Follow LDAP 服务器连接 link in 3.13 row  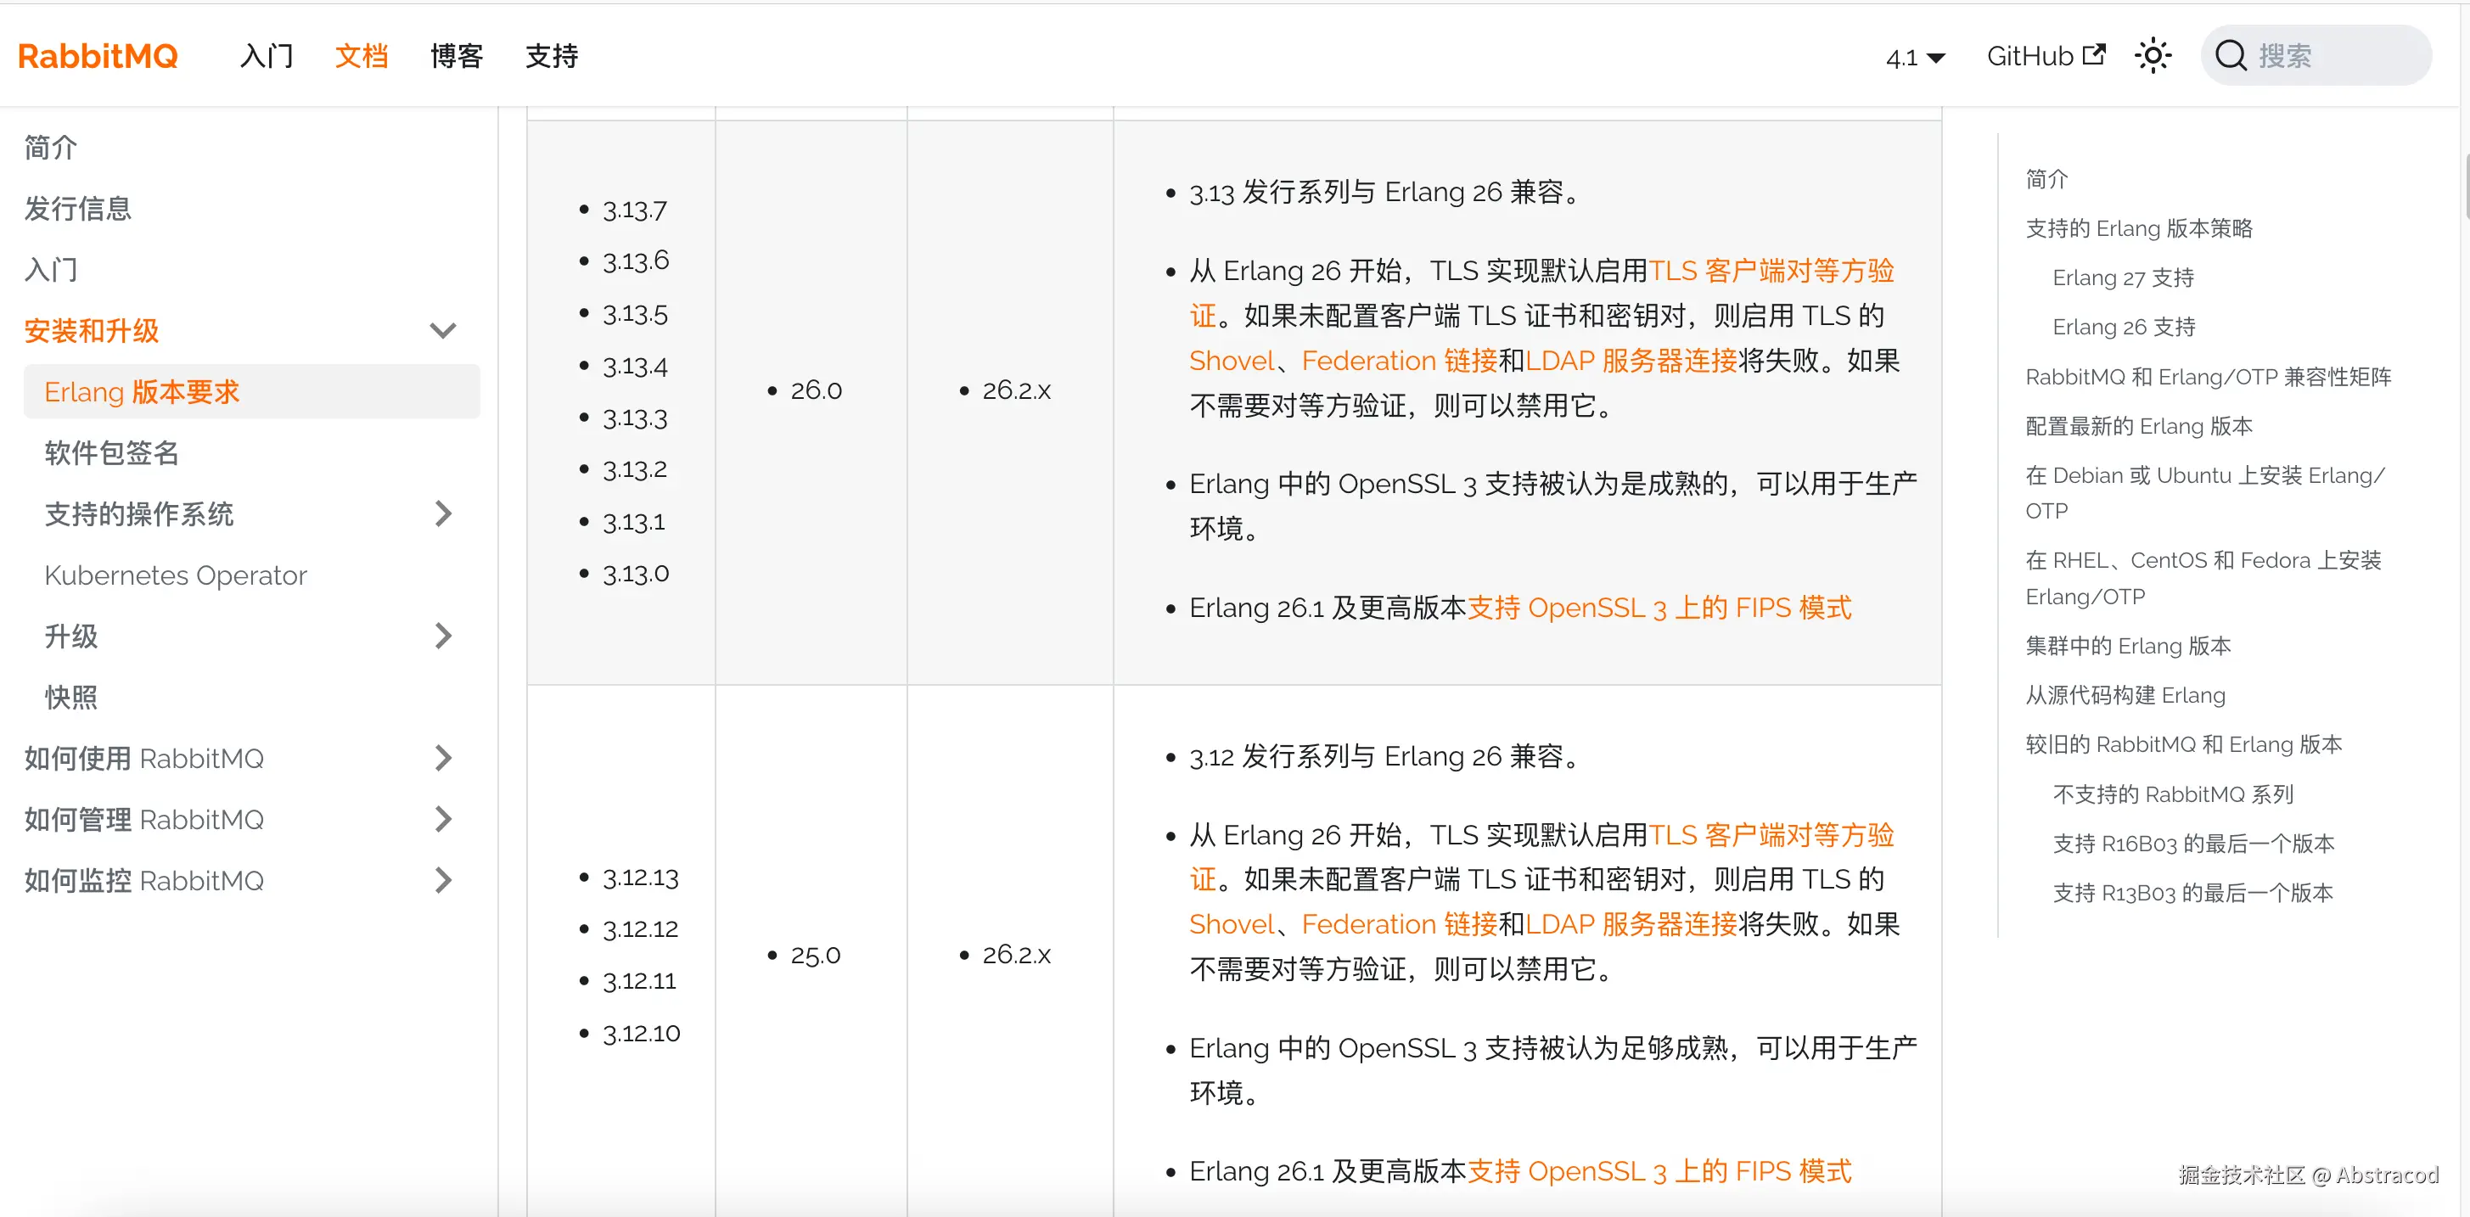(x=1631, y=361)
